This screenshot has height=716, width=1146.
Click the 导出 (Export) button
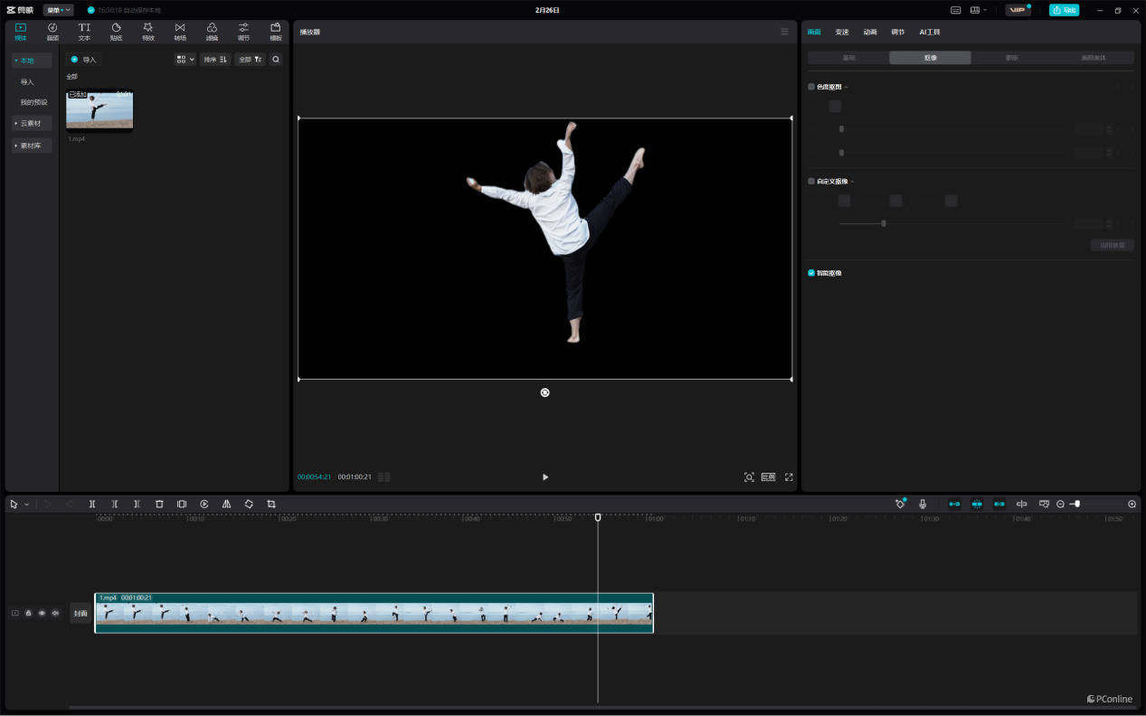pyautogui.click(x=1064, y=10)
